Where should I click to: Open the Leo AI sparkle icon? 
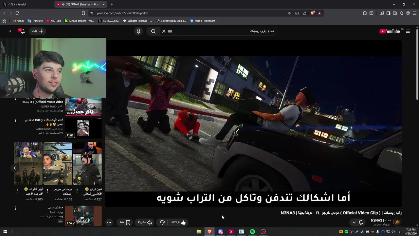point(401,13)
